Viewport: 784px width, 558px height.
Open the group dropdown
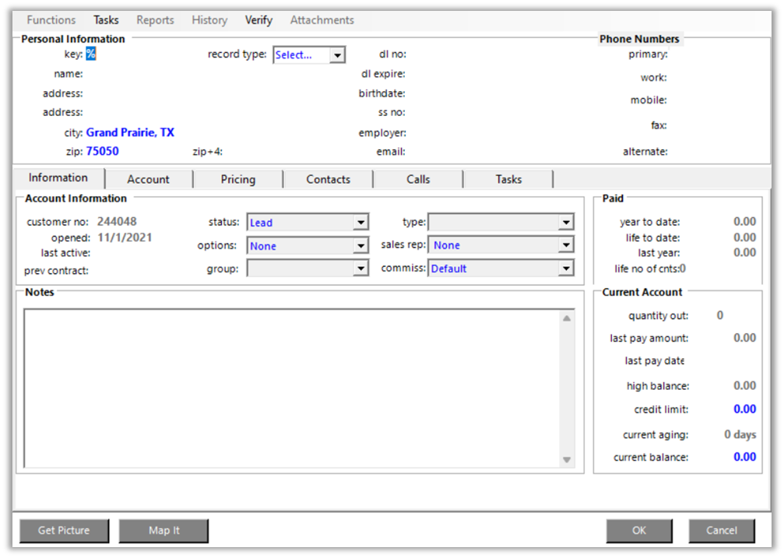coord(360,268)
